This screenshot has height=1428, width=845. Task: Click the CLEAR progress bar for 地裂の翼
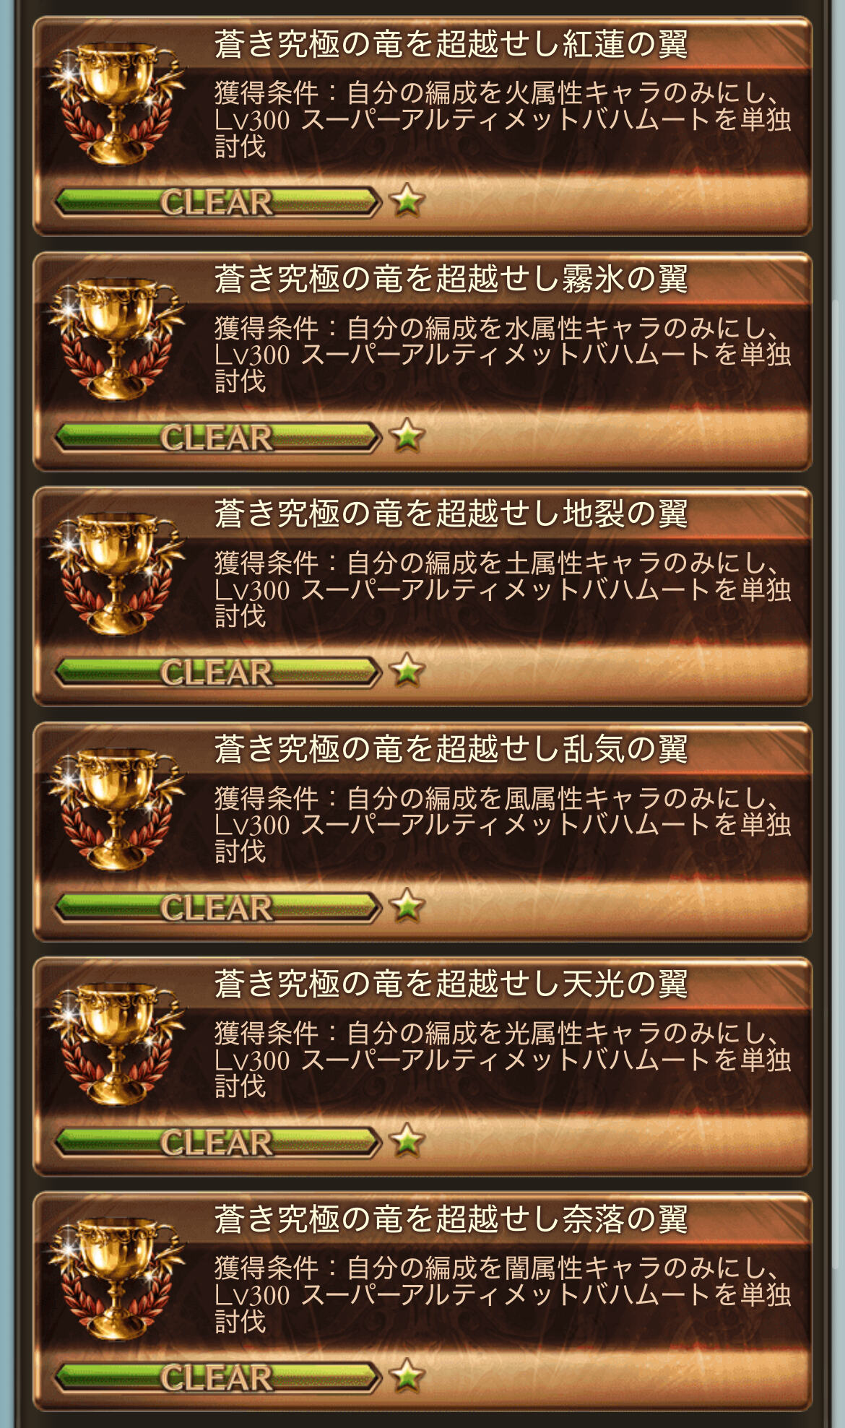[218, 672]
